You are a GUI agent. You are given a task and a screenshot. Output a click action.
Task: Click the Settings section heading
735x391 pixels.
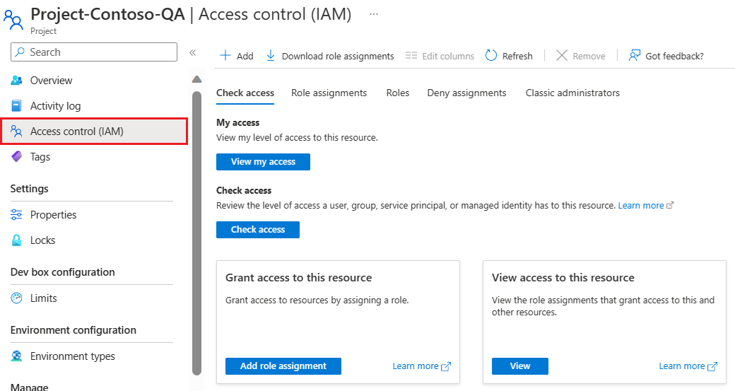pos(29,189)
